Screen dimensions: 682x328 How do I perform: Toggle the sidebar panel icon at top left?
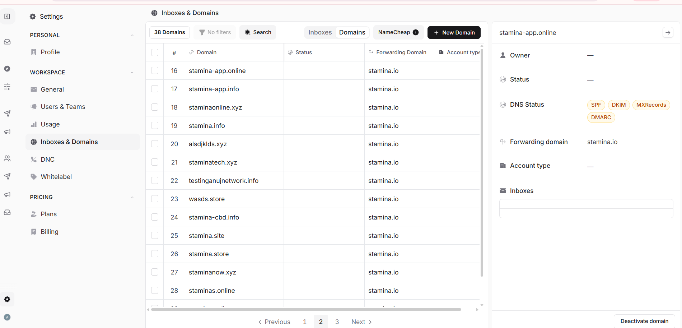point(7,17)
